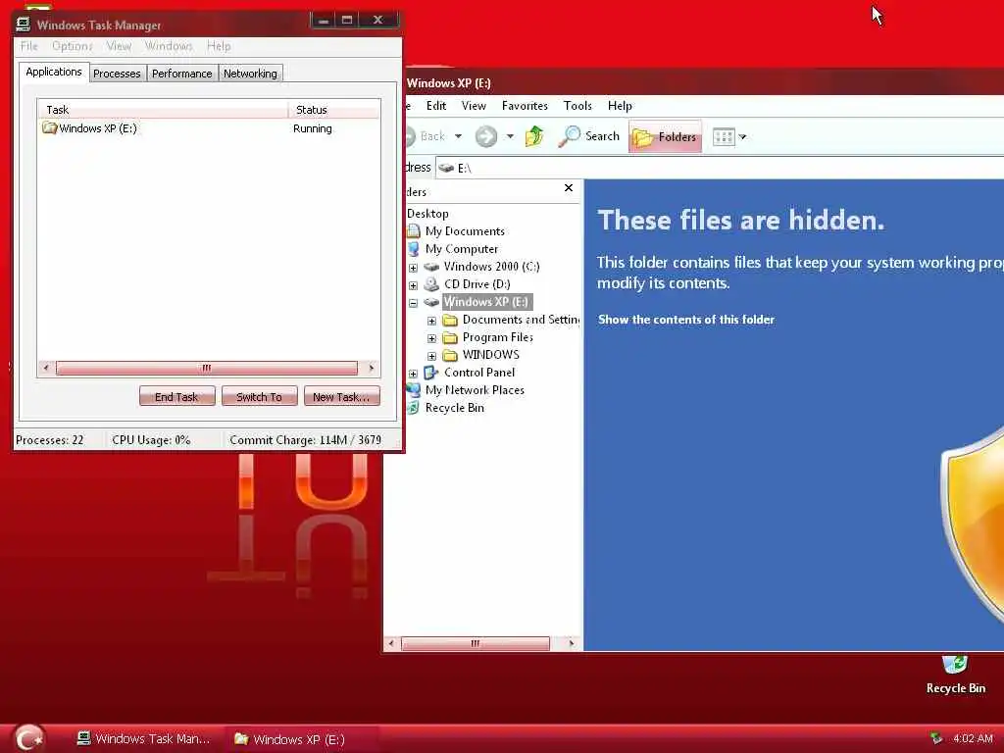Click New Task... button
The image size is (1004, 753).
[x=341, y=396]
